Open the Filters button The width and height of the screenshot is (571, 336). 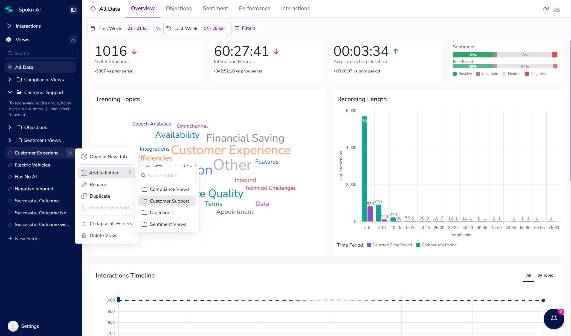pos(245,28)
